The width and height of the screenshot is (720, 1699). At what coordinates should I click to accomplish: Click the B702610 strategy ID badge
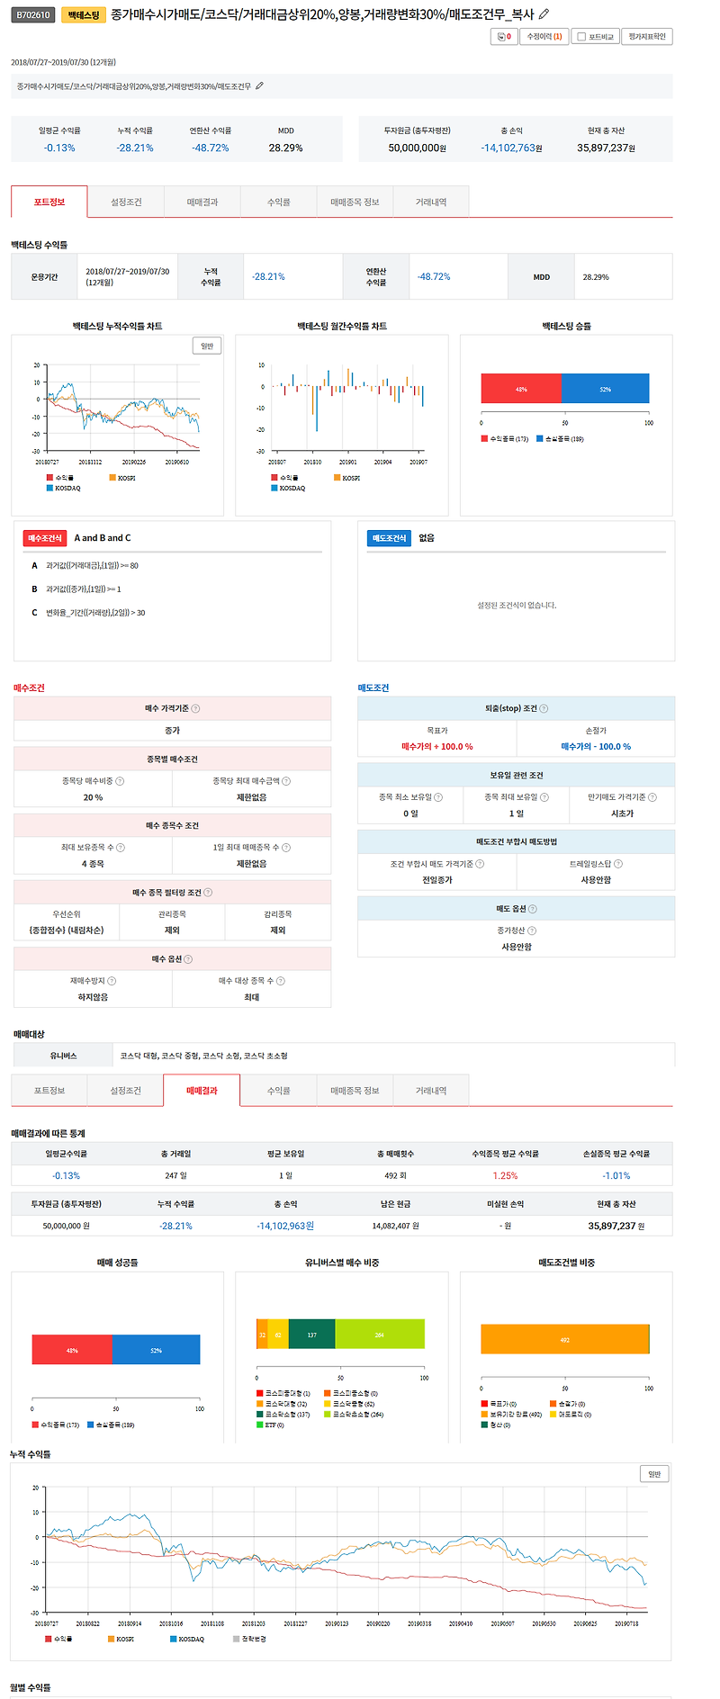[x=33, y=15]
